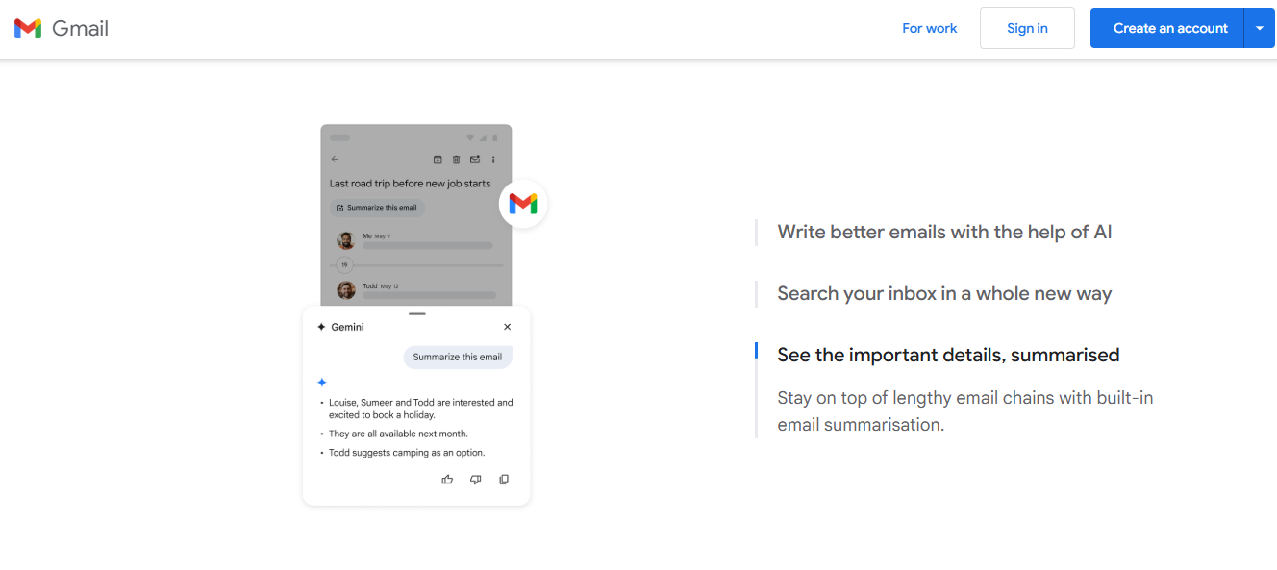Copy the Gemini summary with copy icon

coord(504,479)
